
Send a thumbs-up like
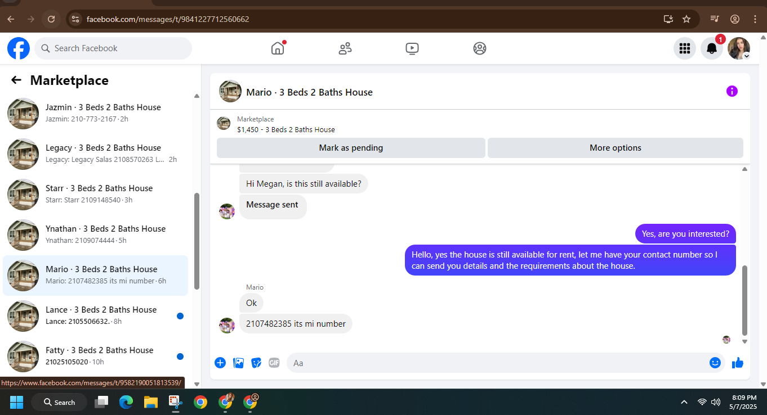click(x=738, y=363)
